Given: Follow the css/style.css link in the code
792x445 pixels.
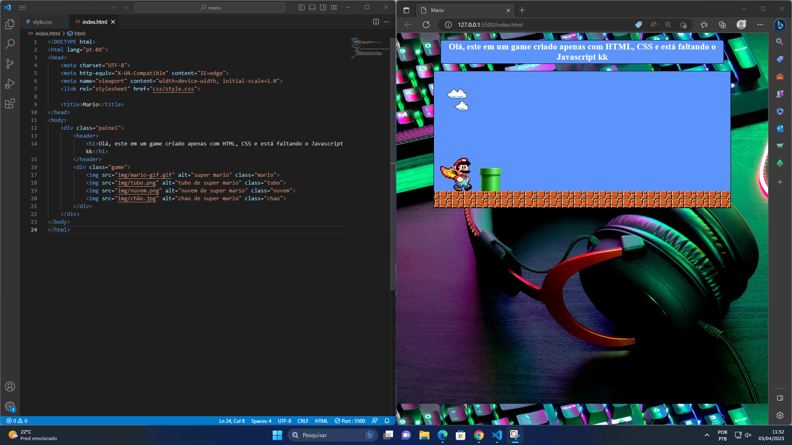Looking at the screenshot, I should coord(173,89).
